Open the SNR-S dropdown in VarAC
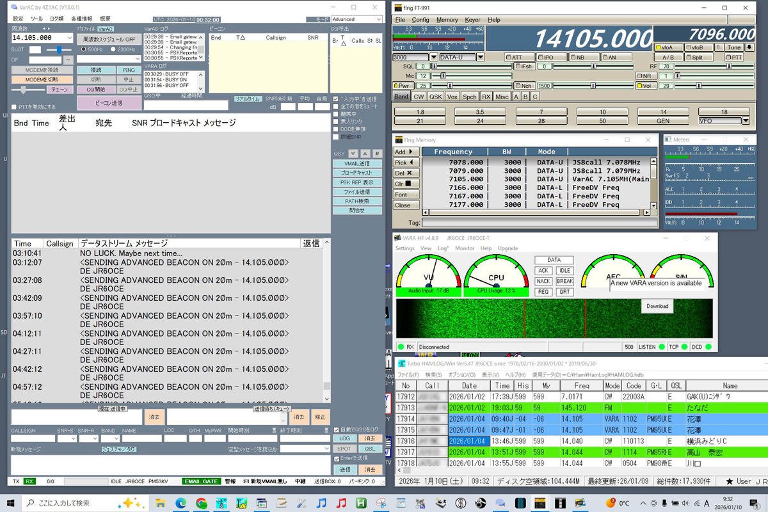This screenshot has height=512, width=768. (x=72, y=439)
